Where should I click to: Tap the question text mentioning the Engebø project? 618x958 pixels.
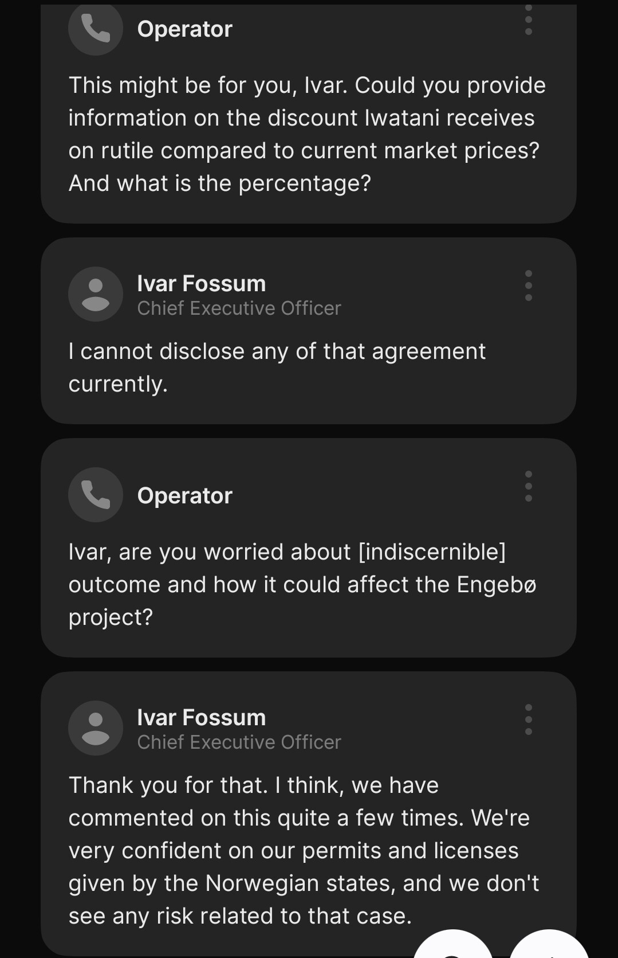point(302,584)
